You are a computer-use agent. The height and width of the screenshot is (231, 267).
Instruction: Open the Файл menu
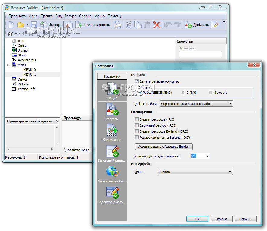tap(33, 16)
